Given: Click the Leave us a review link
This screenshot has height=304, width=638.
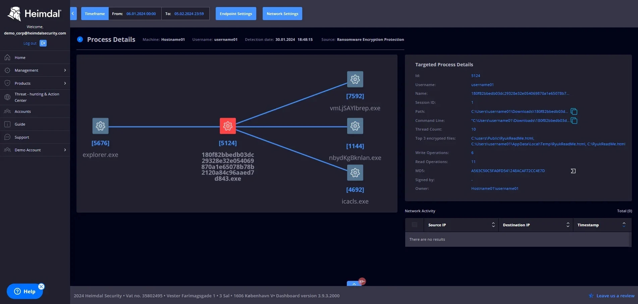Looking at the screenshot, I should pyautogui.click(x=615, y=296).
